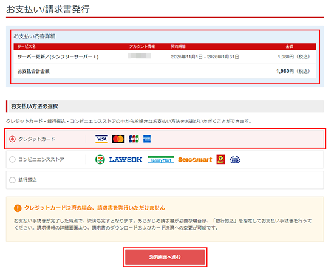This screenshot has height=274, width=334.
Task: Select the 銀行振込 radio button
Action: coord(12,180)
